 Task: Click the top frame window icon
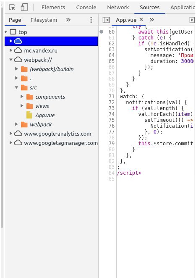click(13, 32)
